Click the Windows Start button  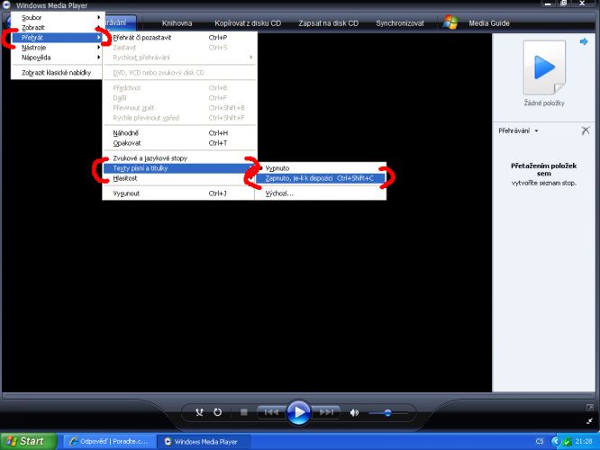click(x=29, y=441)
